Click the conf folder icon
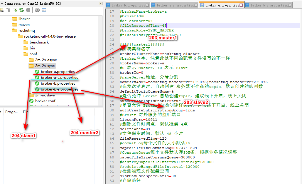Image resolution: width=302 pixels, height=184 pixels. click(x=26, y=54)
